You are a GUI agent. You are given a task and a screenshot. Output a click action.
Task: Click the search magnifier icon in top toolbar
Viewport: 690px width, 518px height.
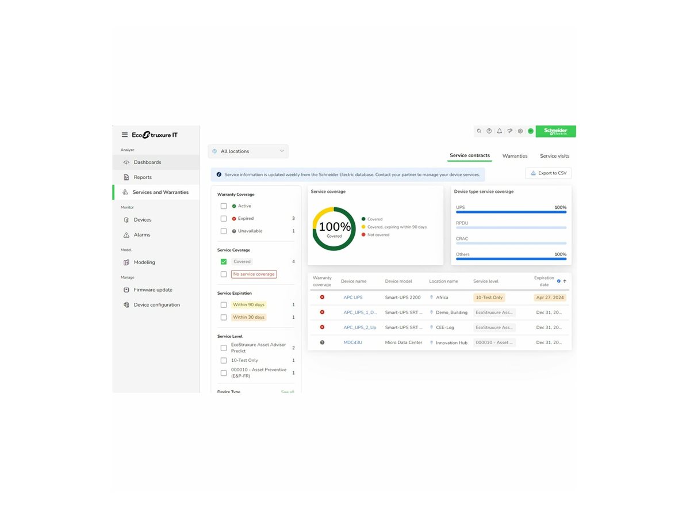click(x=479, y=131)
